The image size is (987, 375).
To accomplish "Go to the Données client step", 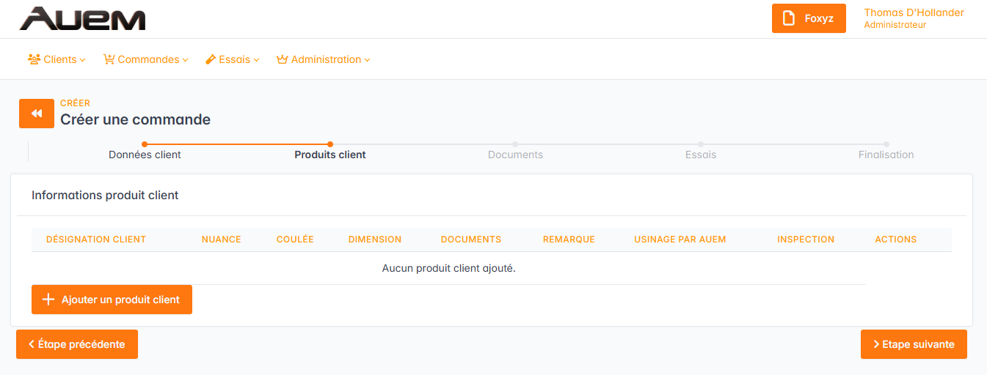I will point(145,155).
